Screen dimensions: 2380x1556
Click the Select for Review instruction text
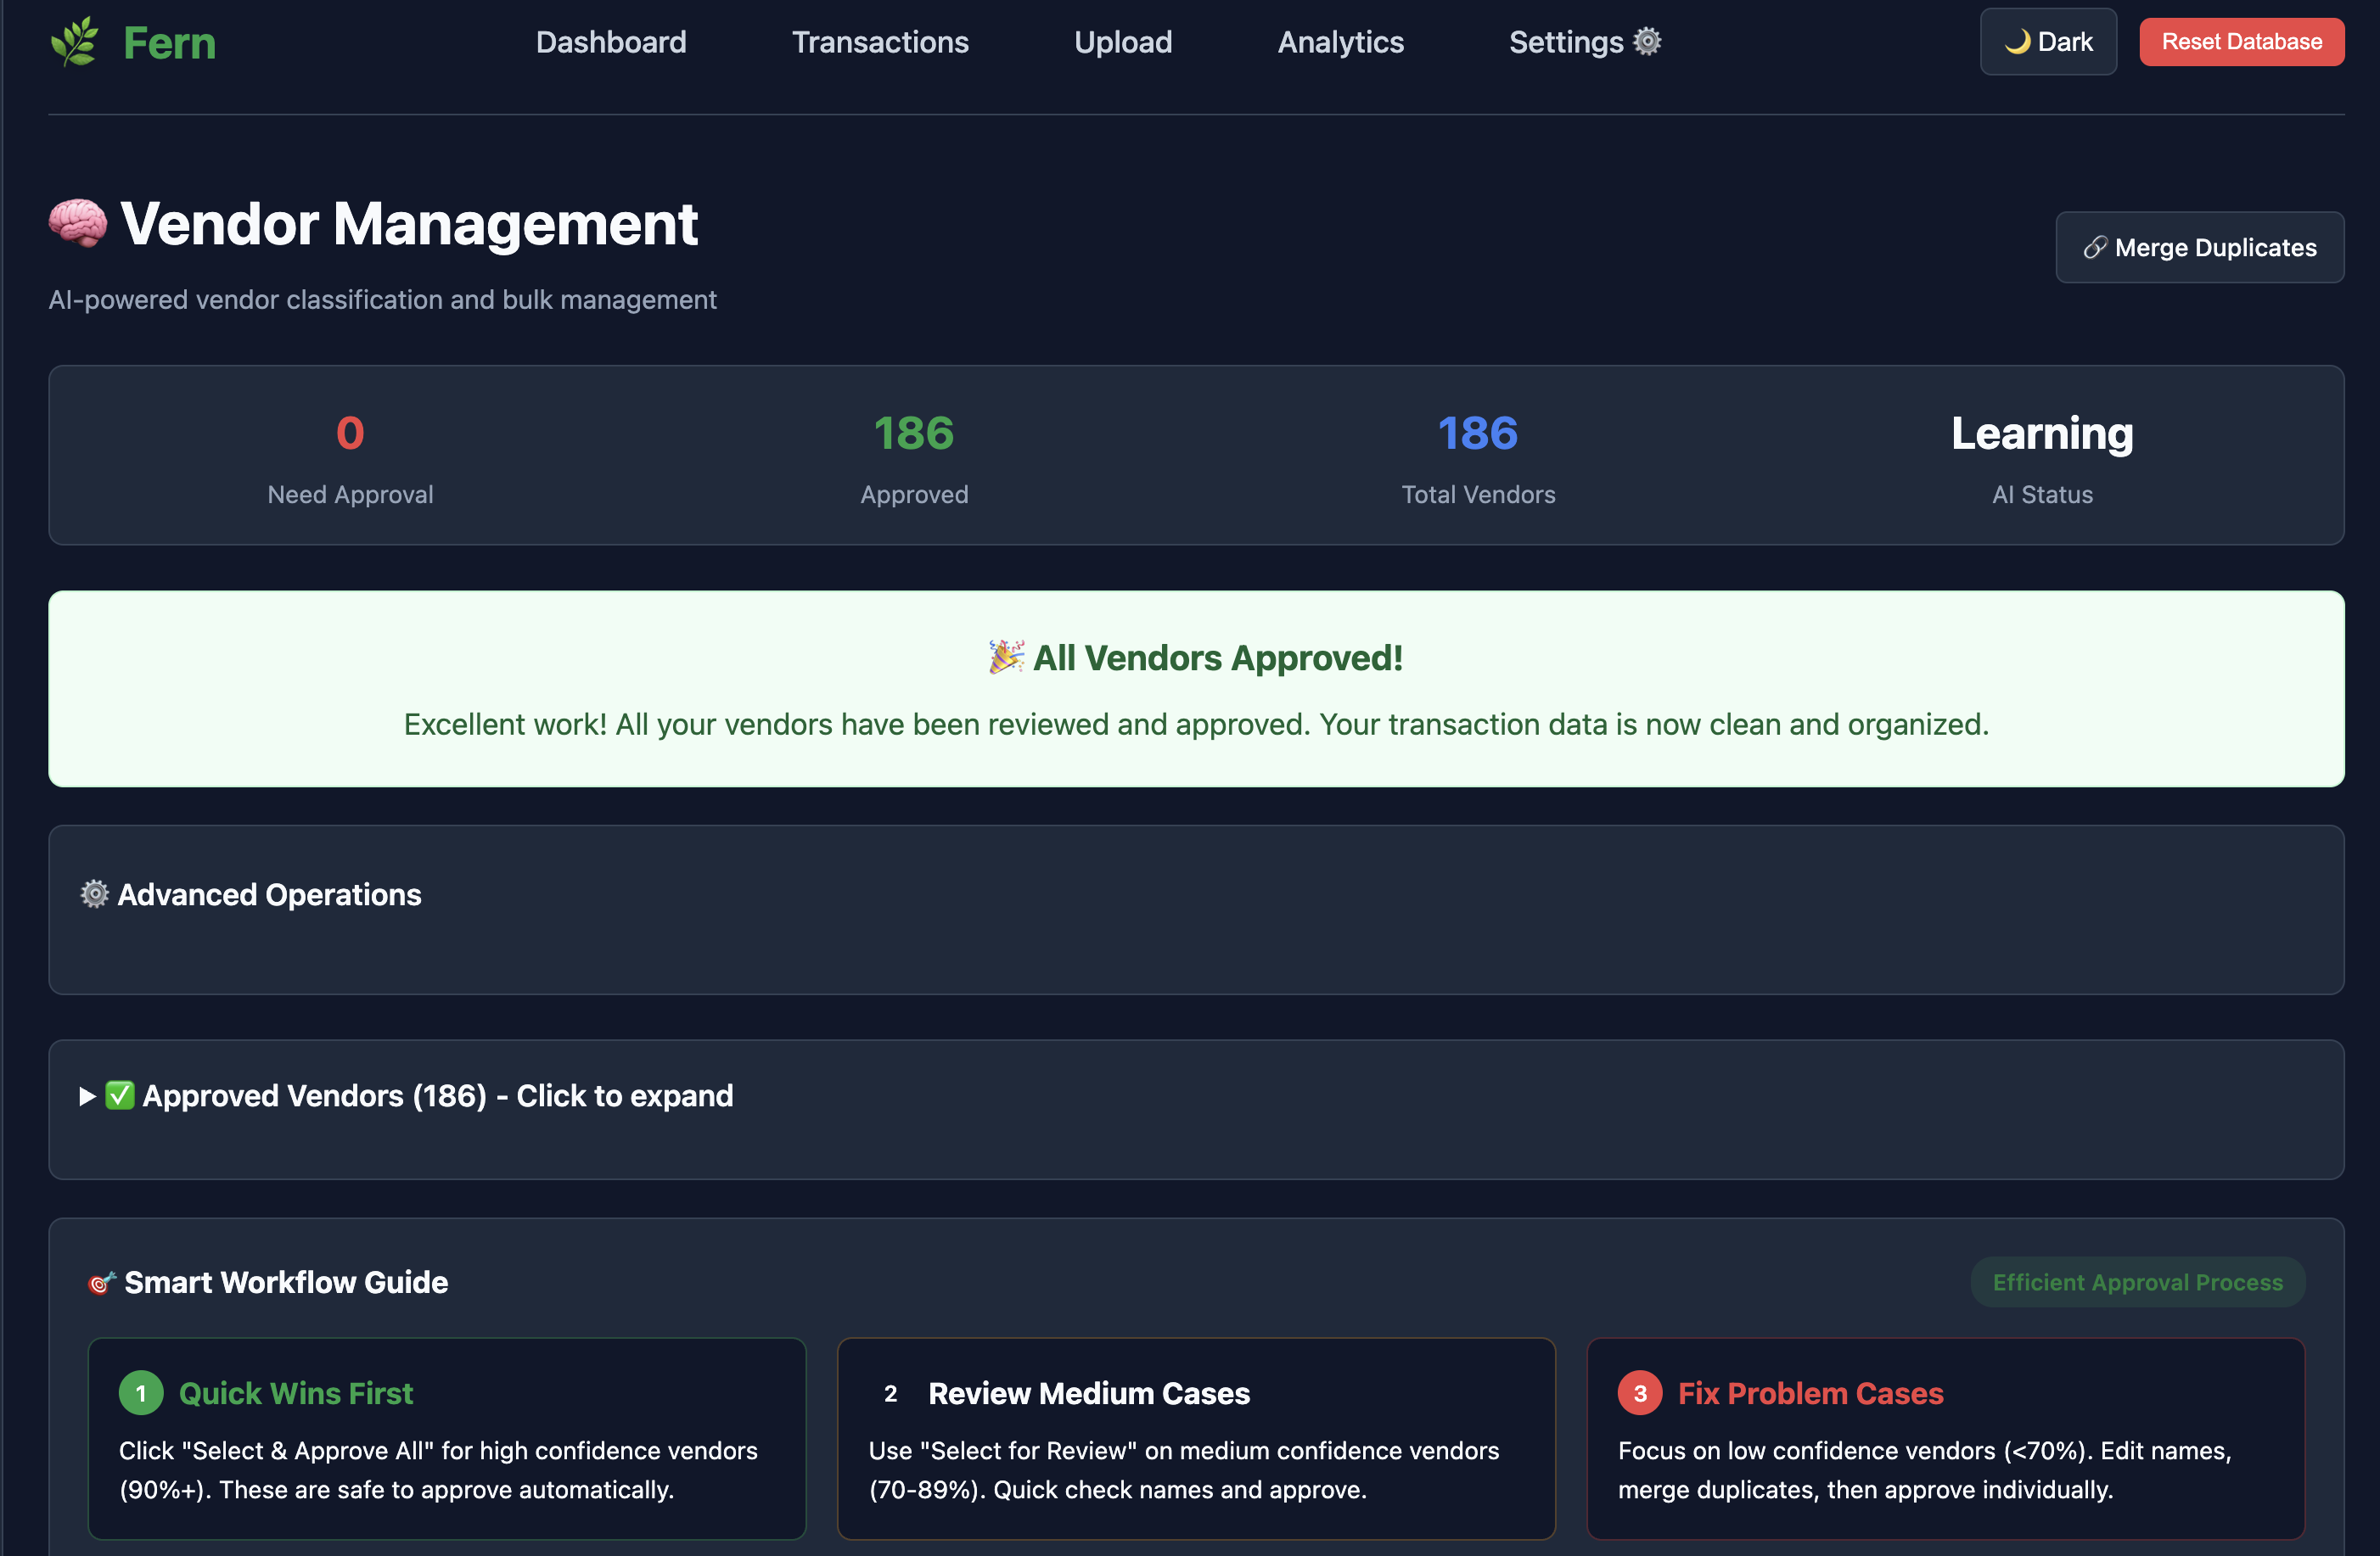coord(1184,1470)
